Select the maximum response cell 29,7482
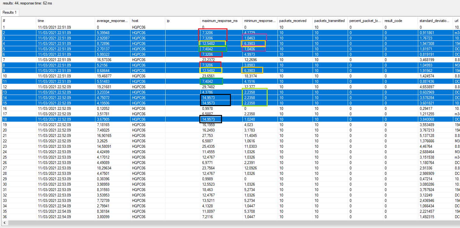This screenshot has height=228, width=460. pyautogui.click(x=221, y=87)
